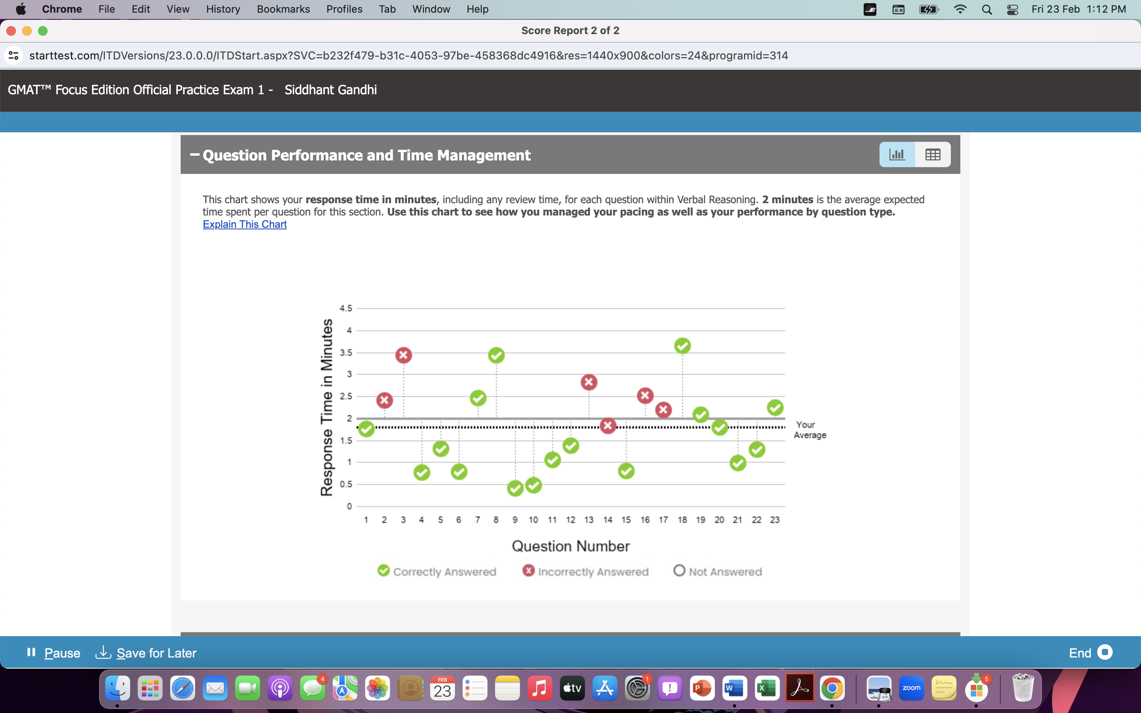
Task: Open the Bookmarks menu
Action: click(283, 10)
